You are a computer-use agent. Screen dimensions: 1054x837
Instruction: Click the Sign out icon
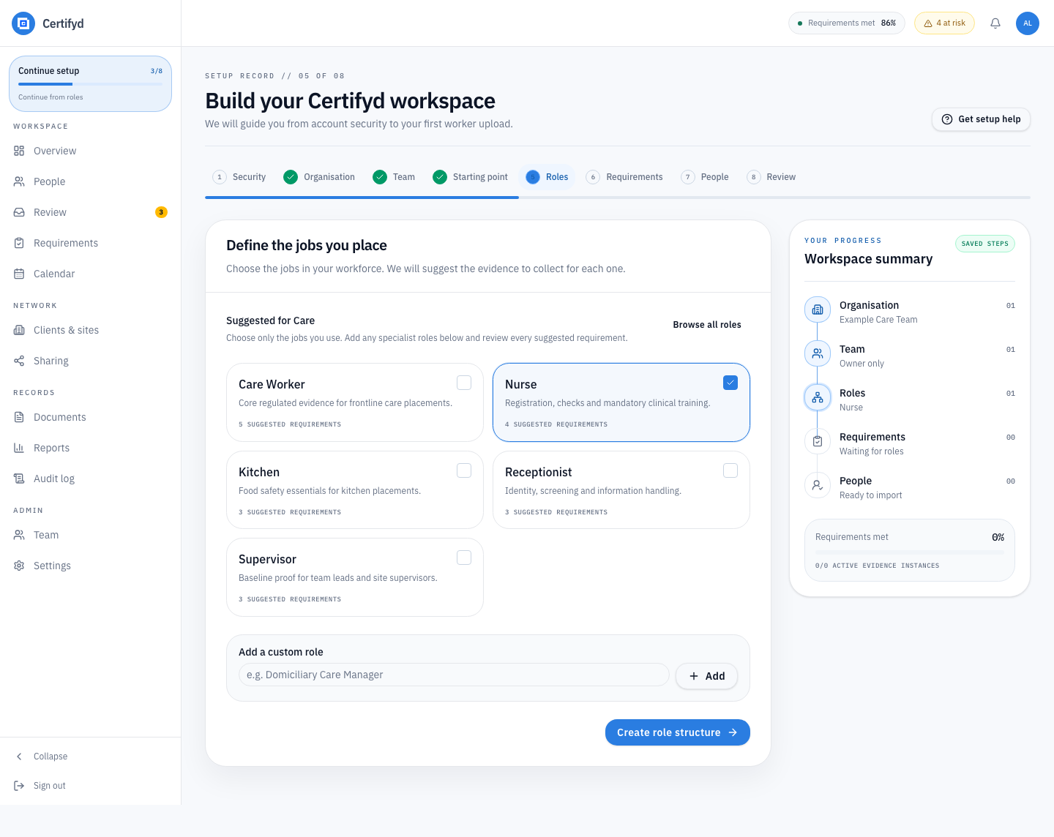pyautogui.click(x=19, y=786)
